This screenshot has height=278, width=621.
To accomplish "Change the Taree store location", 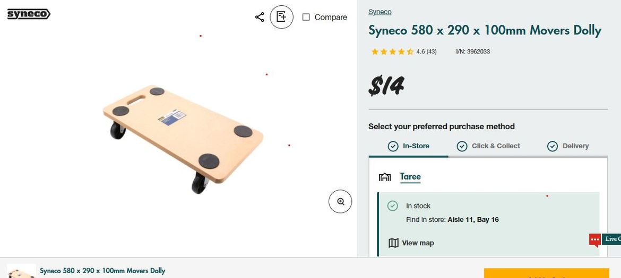I will (x=410, y=177).
